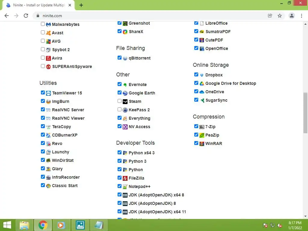The image size is (308, 231).
Task: Click the KeePass 2 lock icon
Action: point(125,110)
